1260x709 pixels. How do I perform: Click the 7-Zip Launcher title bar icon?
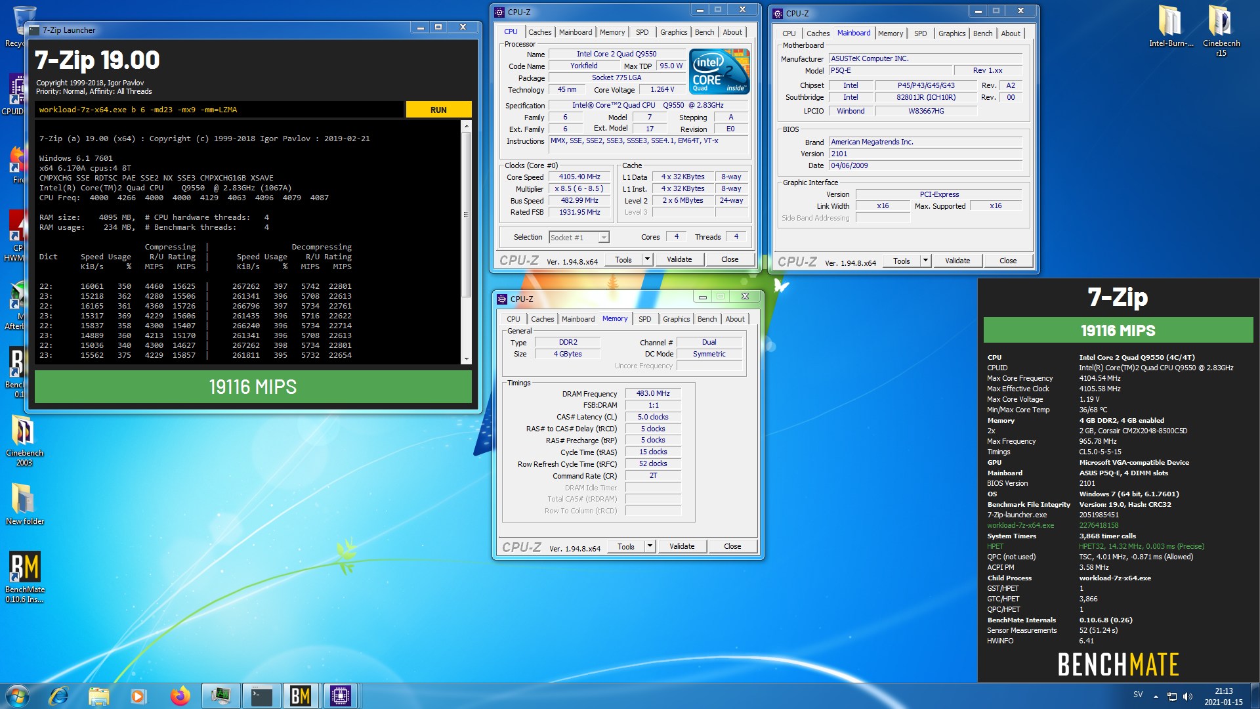(34, 30)
